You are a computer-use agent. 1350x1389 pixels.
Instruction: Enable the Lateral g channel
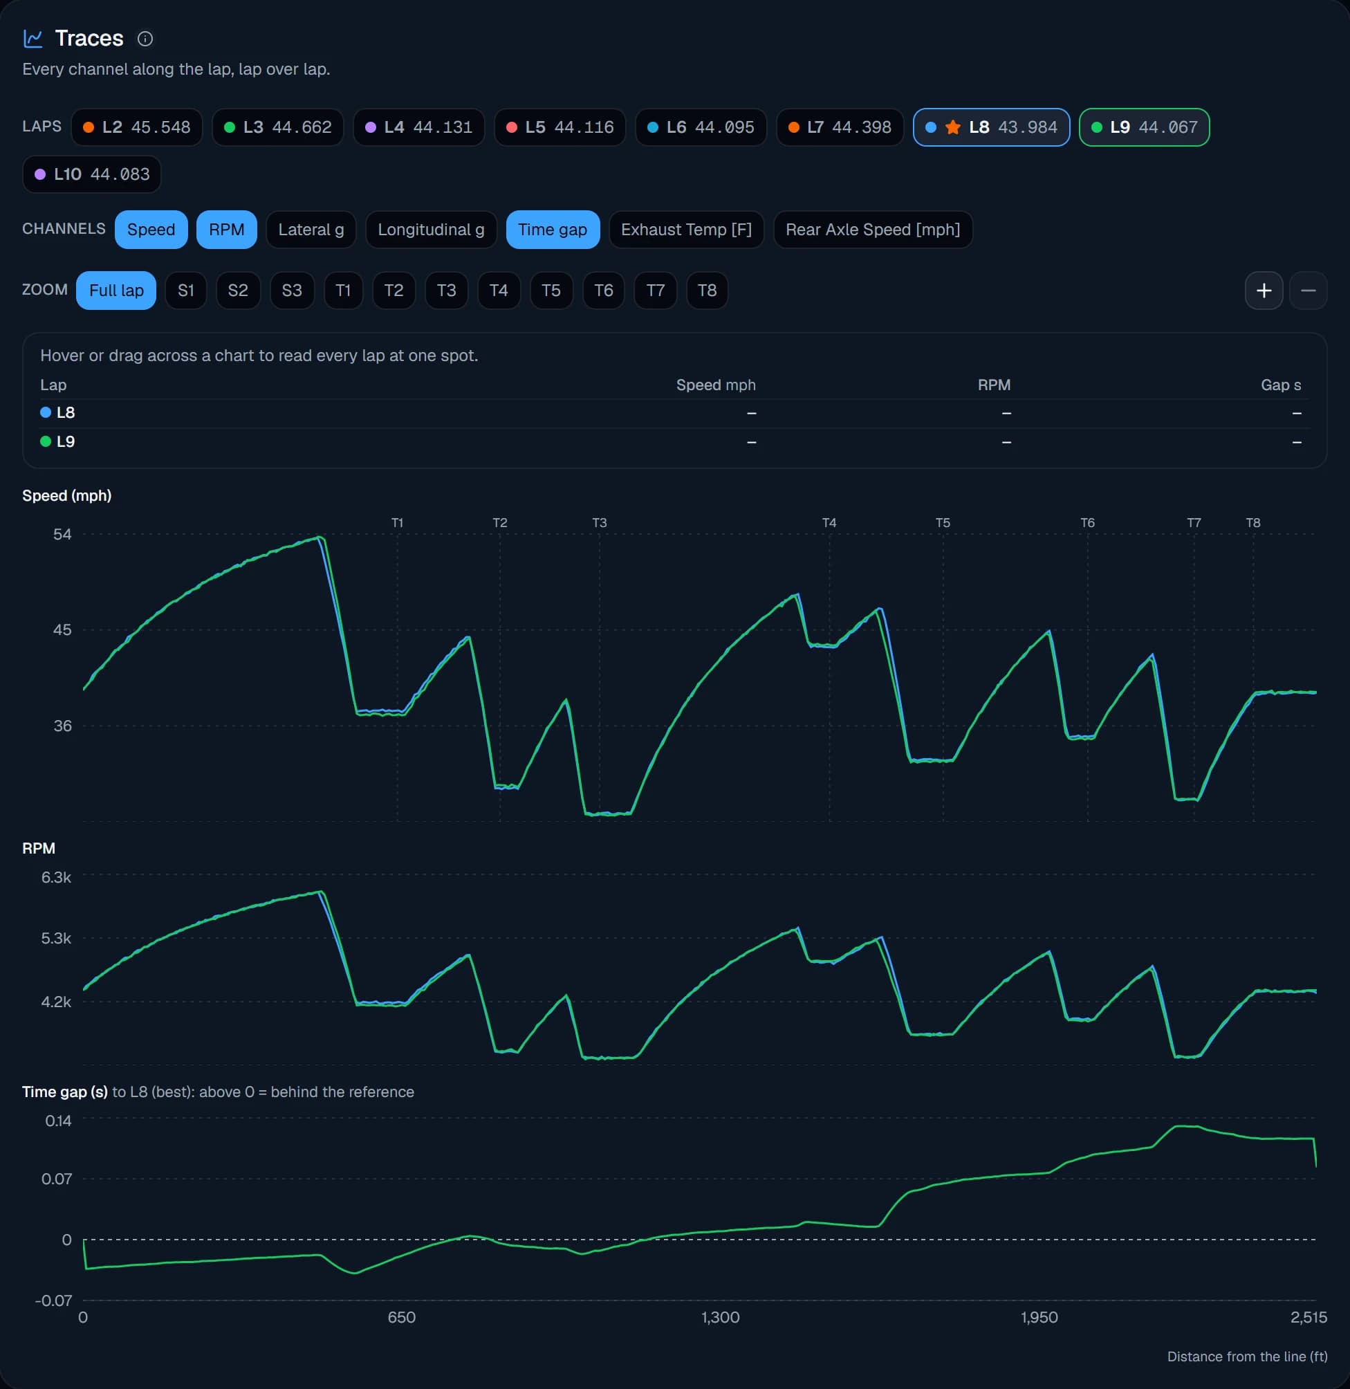coord(311,229)
